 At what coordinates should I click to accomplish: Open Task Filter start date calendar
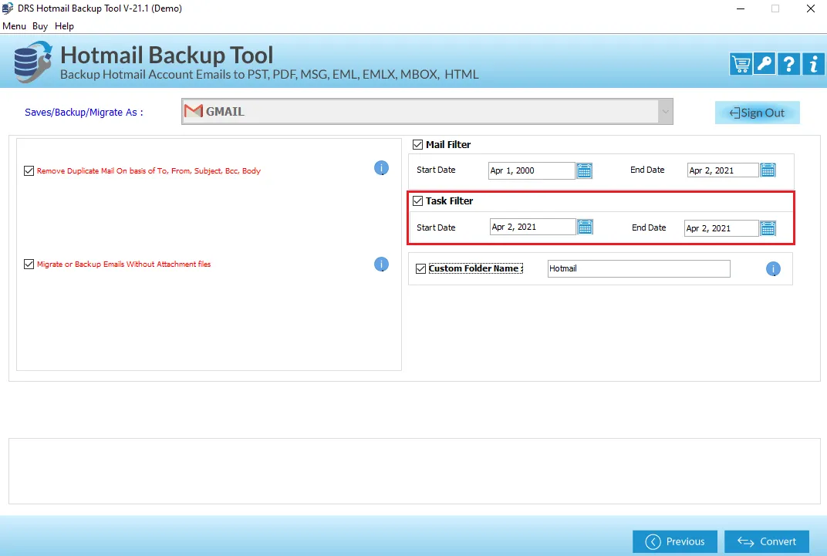585,227
